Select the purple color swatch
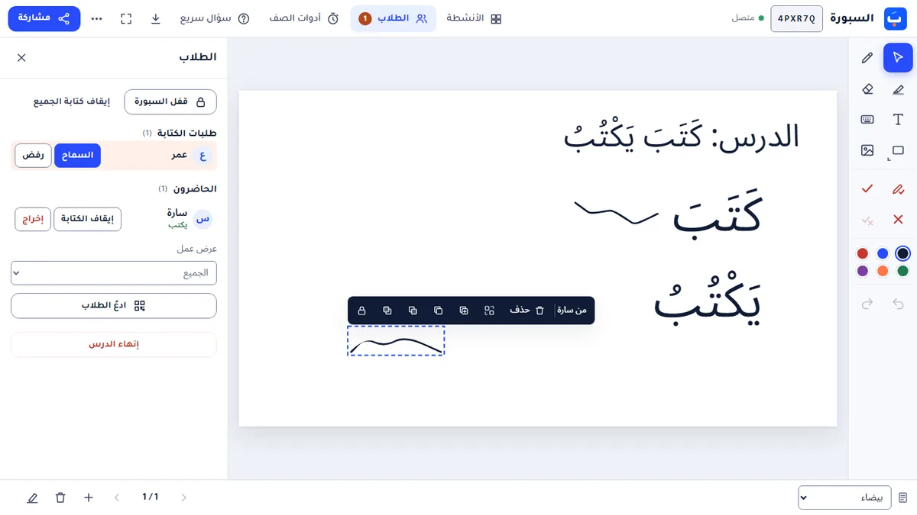Viewport: 917px width, 515px height. pos(863,271)
